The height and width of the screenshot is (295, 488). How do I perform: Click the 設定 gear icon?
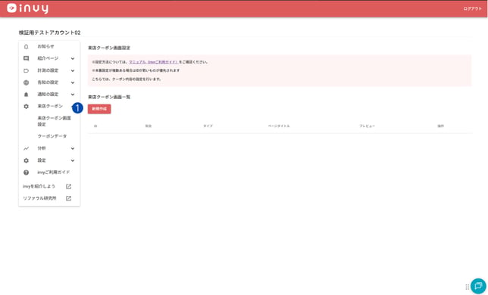point(26,160)
